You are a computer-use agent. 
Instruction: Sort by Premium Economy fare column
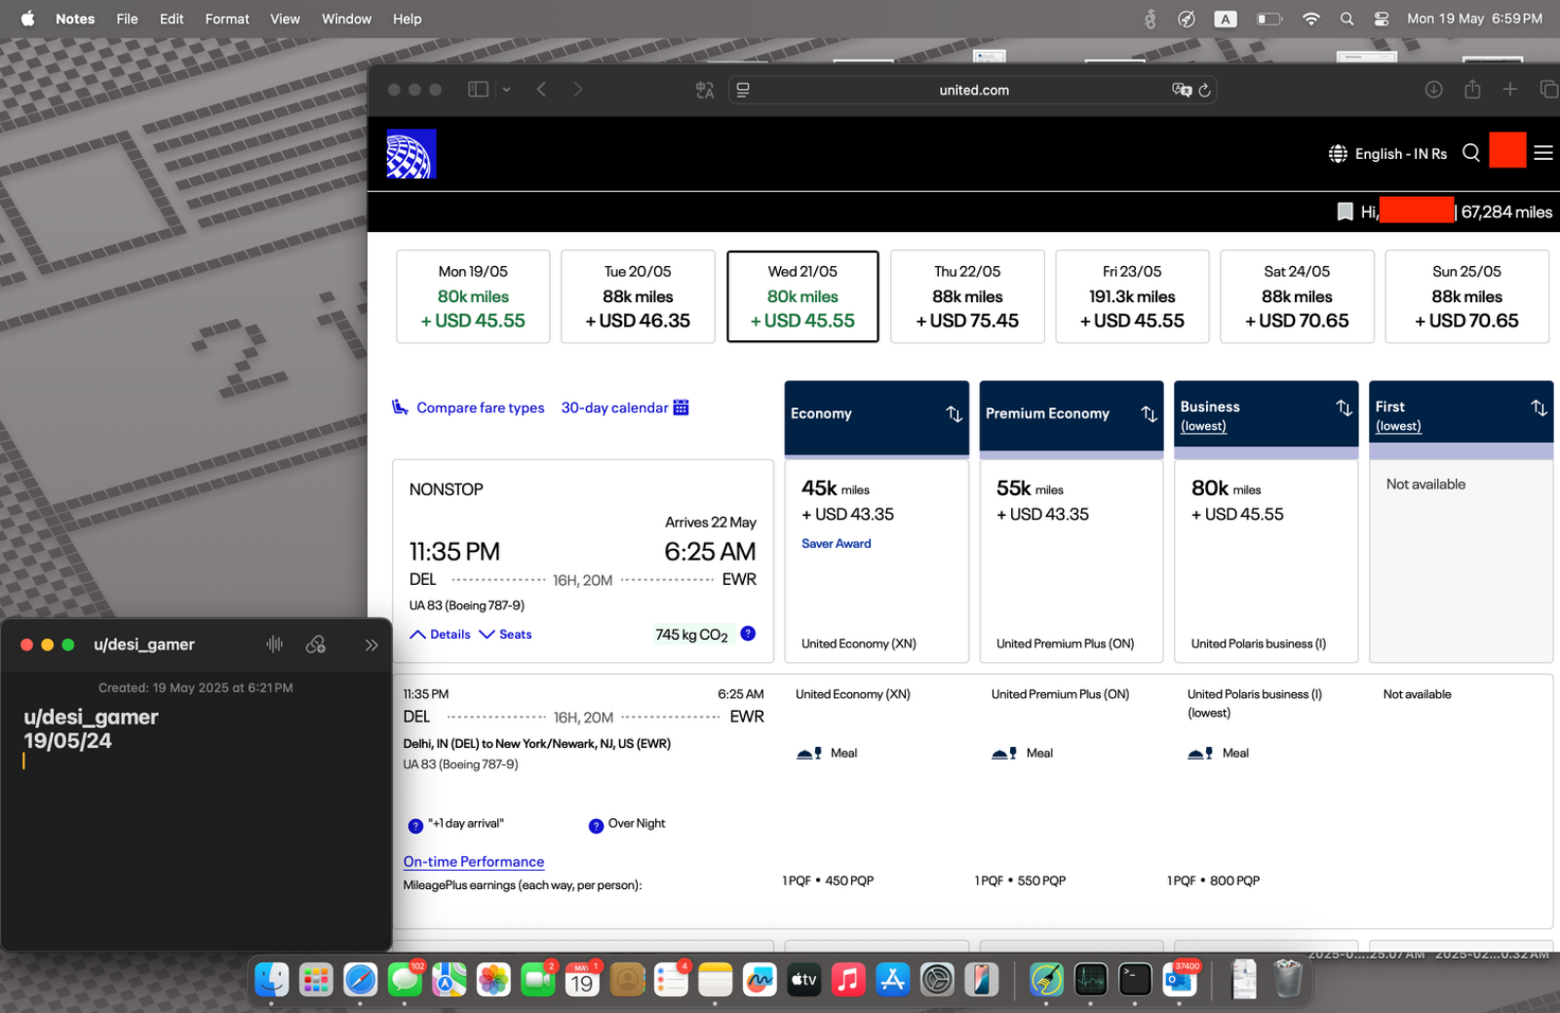point(1150,413)
